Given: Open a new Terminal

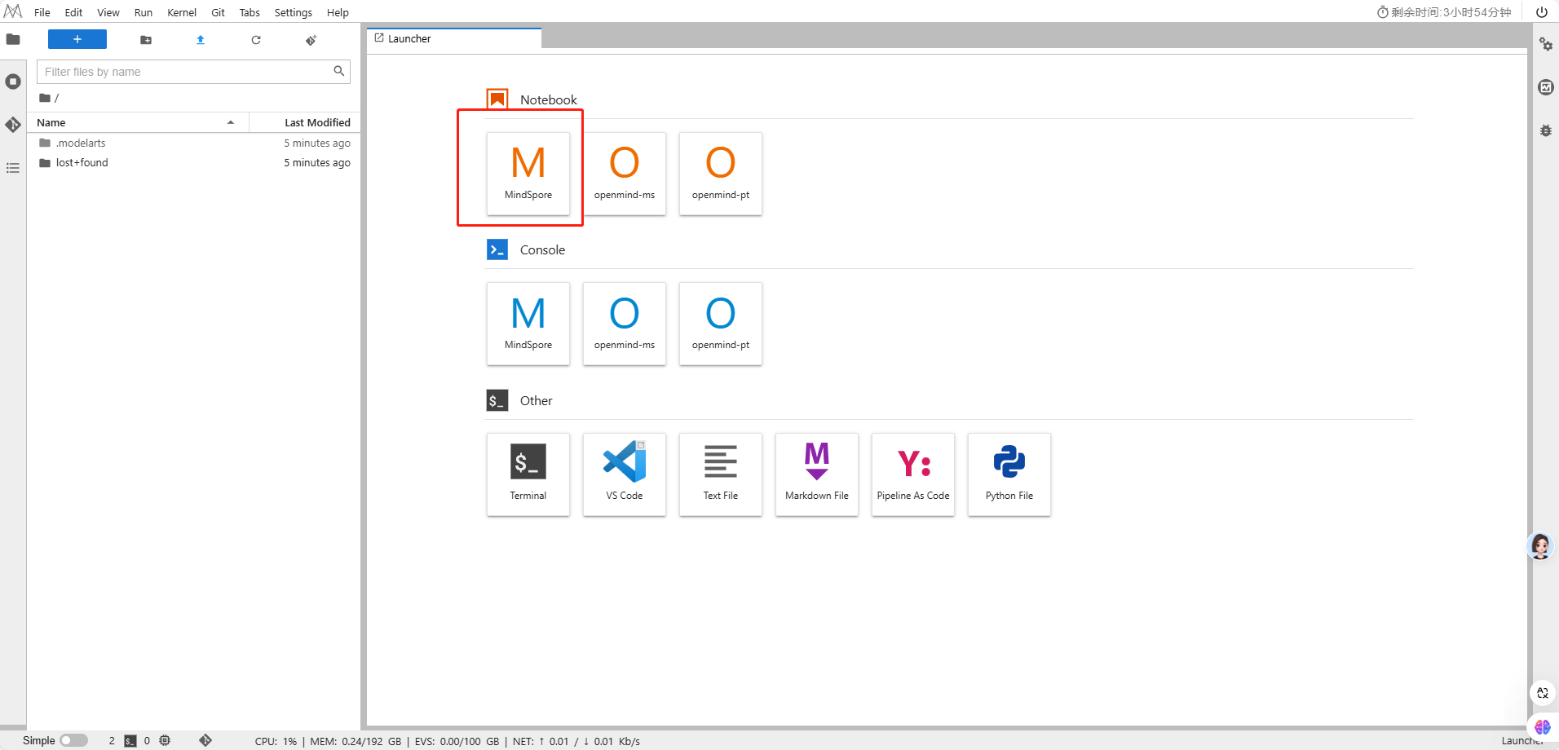Looking at the screenshot, I should (528, 474).
